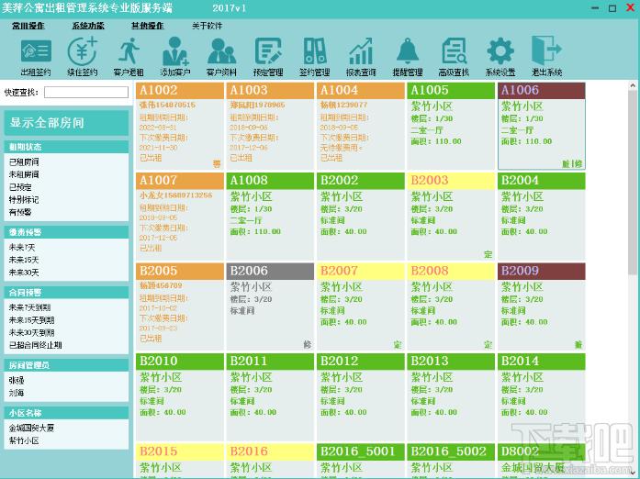Select room card A1006
The image size is (640, 479).
tap(542, 126)
